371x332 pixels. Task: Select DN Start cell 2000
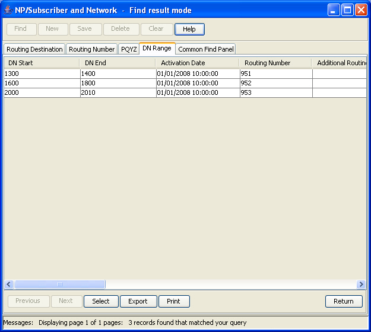pyautogui.click(x=42, y=92)
